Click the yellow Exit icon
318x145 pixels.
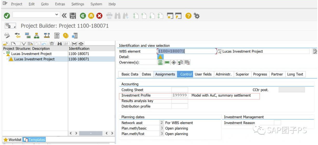[91, 16]
